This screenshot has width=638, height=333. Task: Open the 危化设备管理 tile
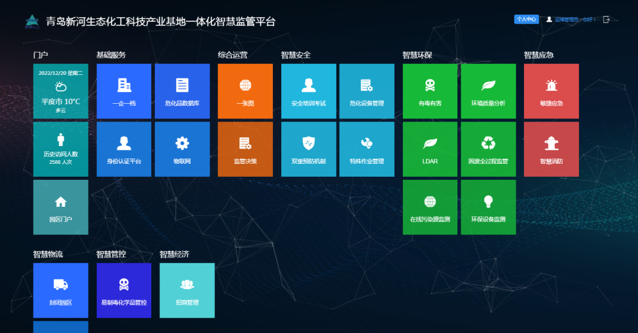367,91
